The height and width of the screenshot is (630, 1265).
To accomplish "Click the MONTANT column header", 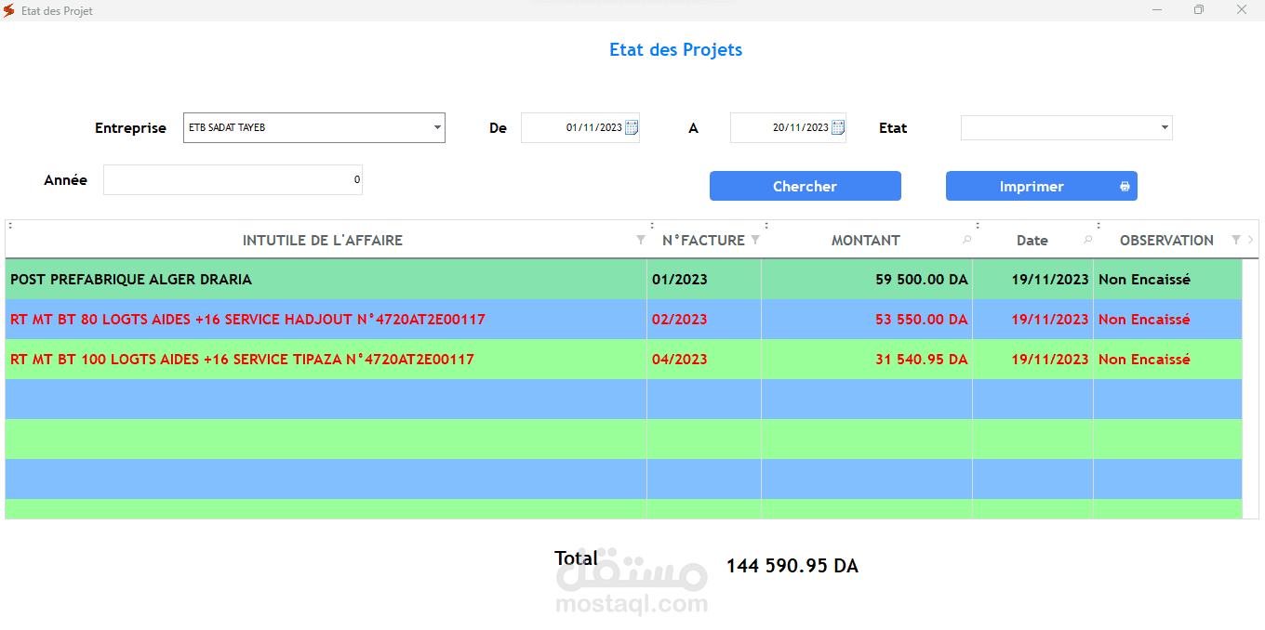I will (866, 240).
